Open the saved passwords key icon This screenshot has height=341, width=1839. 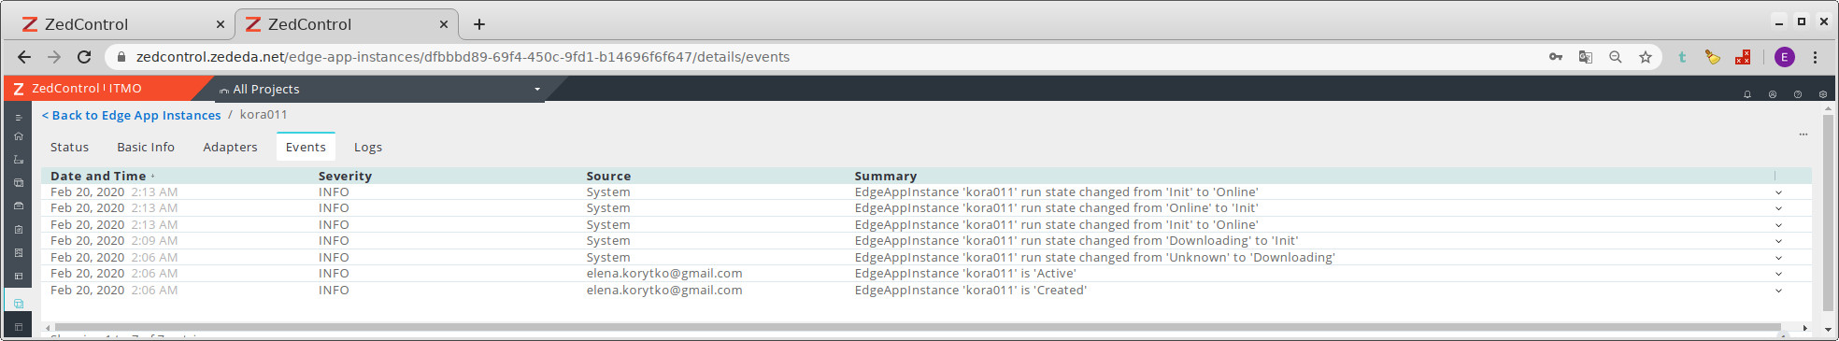(x=1555, y=57)
